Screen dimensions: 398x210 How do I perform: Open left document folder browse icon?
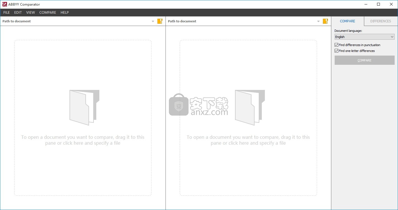point(160,21)
